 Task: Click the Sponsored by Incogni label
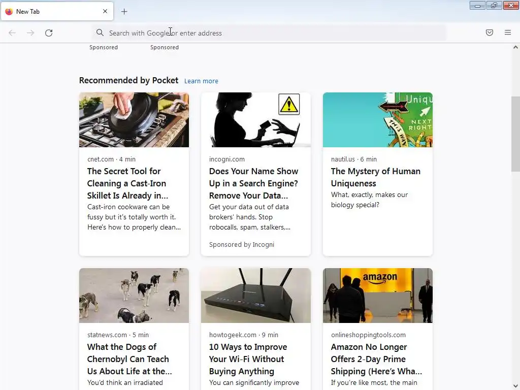242,245
